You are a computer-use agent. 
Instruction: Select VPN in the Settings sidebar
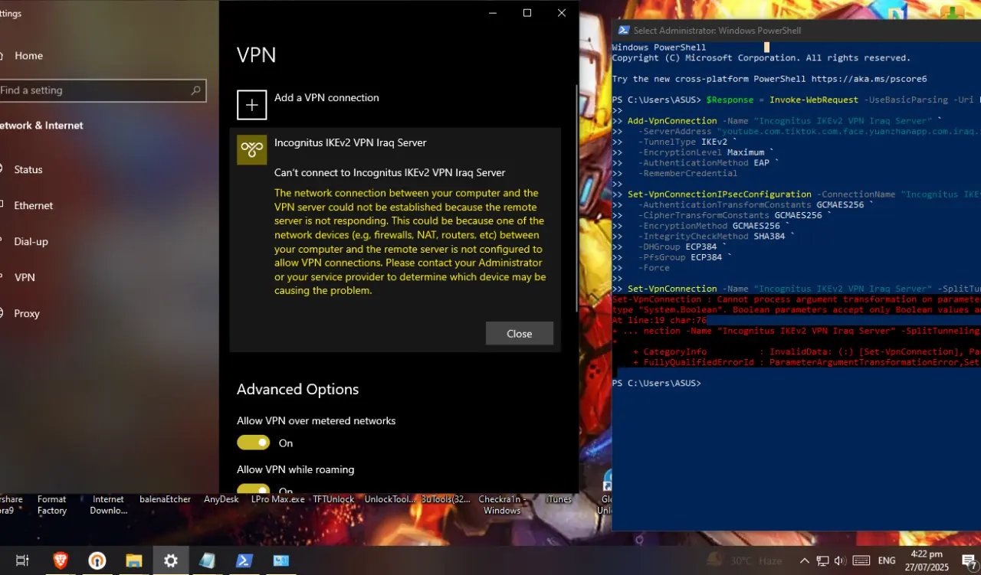[25, 277]
